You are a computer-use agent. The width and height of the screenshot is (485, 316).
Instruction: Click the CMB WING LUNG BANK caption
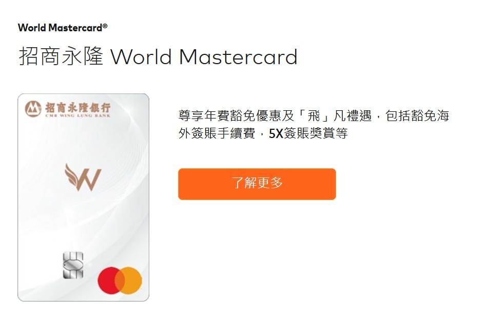78,115
